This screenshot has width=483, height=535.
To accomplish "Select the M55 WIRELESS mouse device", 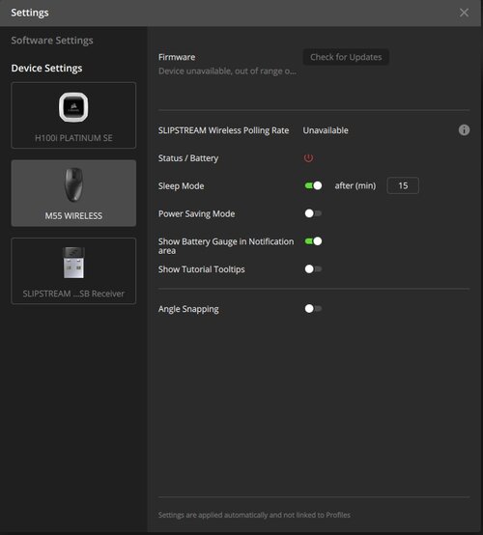I will 73,193.
